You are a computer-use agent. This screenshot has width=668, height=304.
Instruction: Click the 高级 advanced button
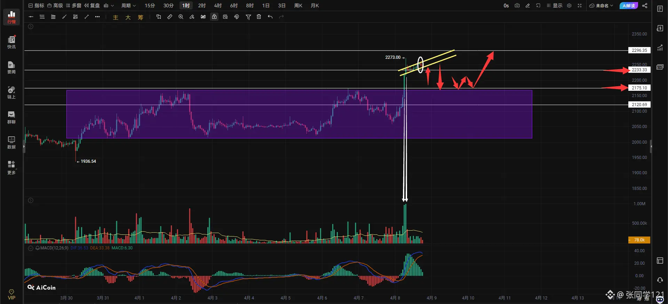pos(55,6)
